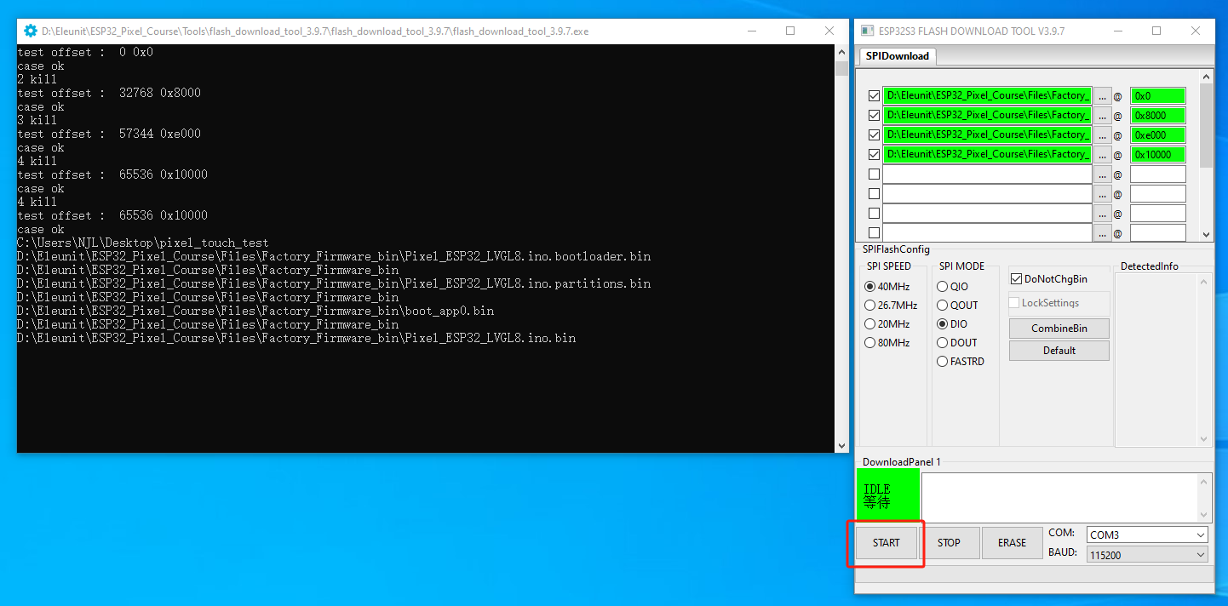Click the SPIFlashConfig label
The image size is (1228, 606).
[896, 249]
